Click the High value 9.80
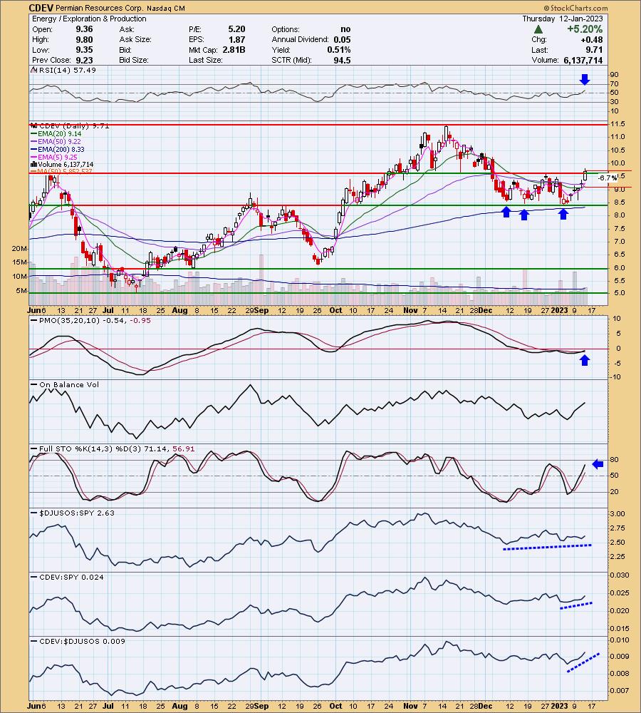 point(84,39)
